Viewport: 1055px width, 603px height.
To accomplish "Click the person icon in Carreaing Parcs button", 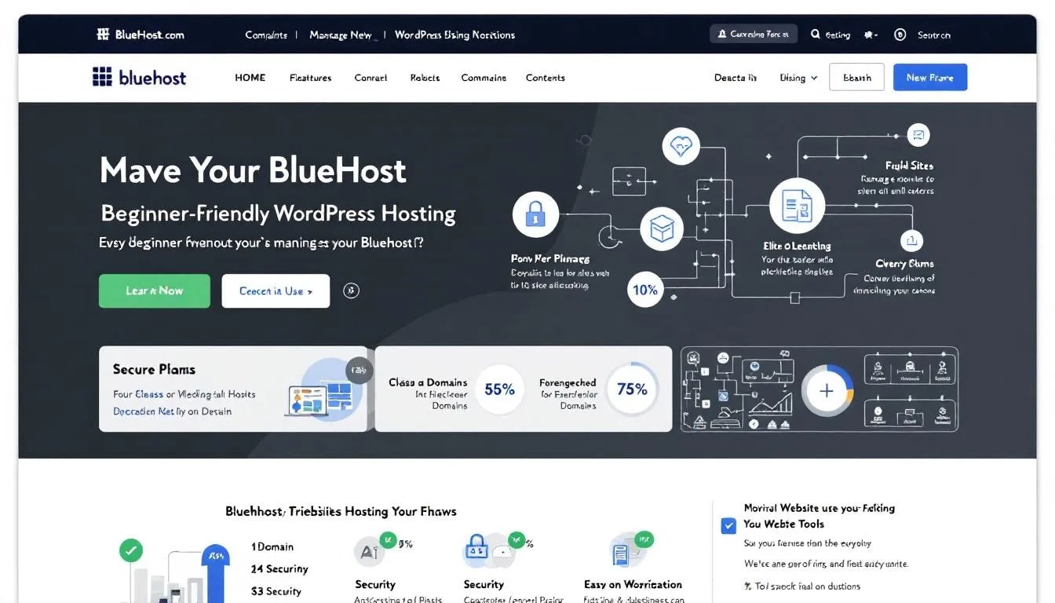I will click(721, 35).
